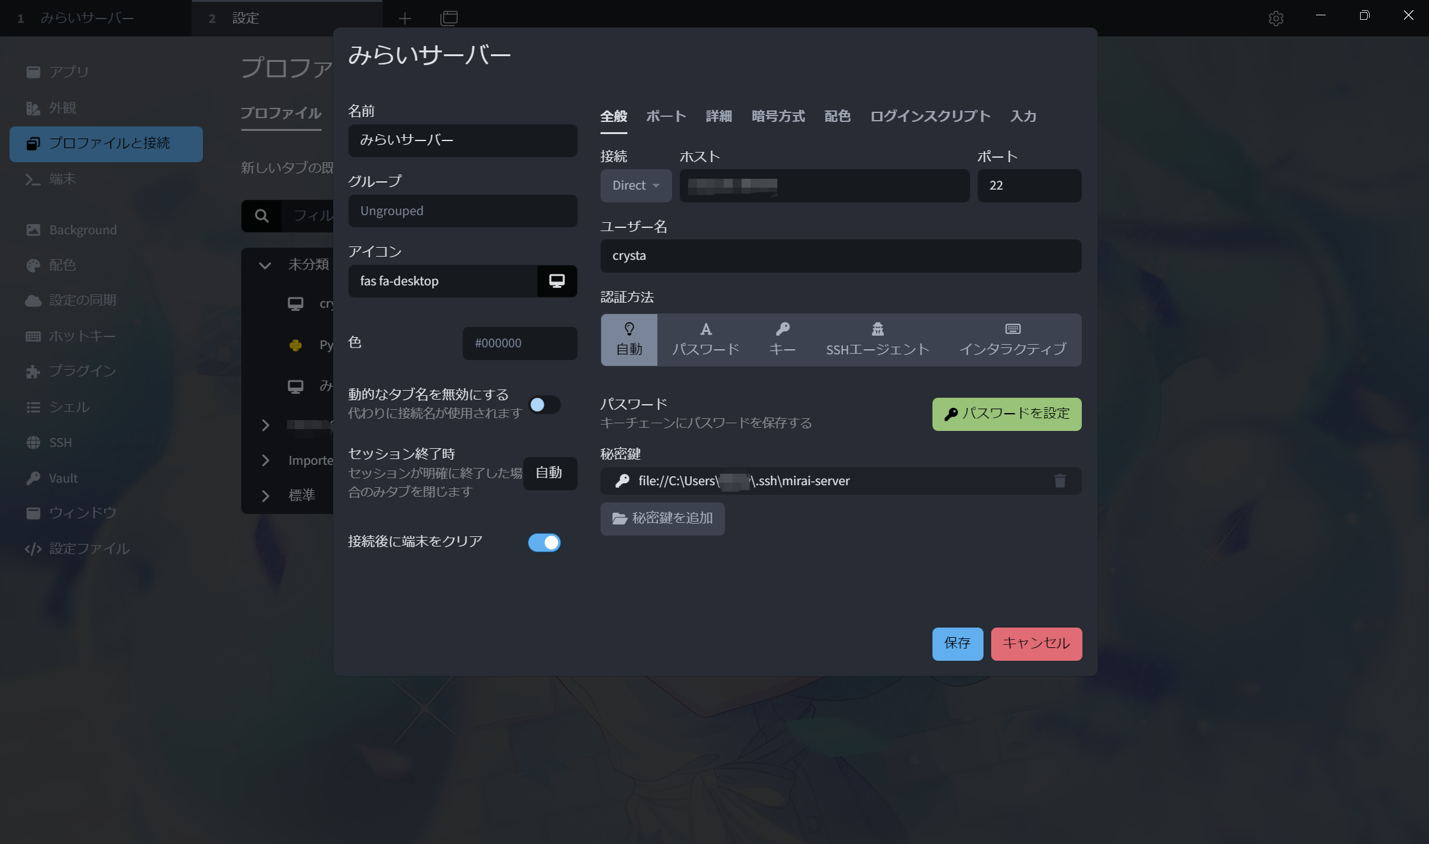The height and width of the screenshot is (844, 1429).
Task: Click the new tab plus icon
Action: 405,19
